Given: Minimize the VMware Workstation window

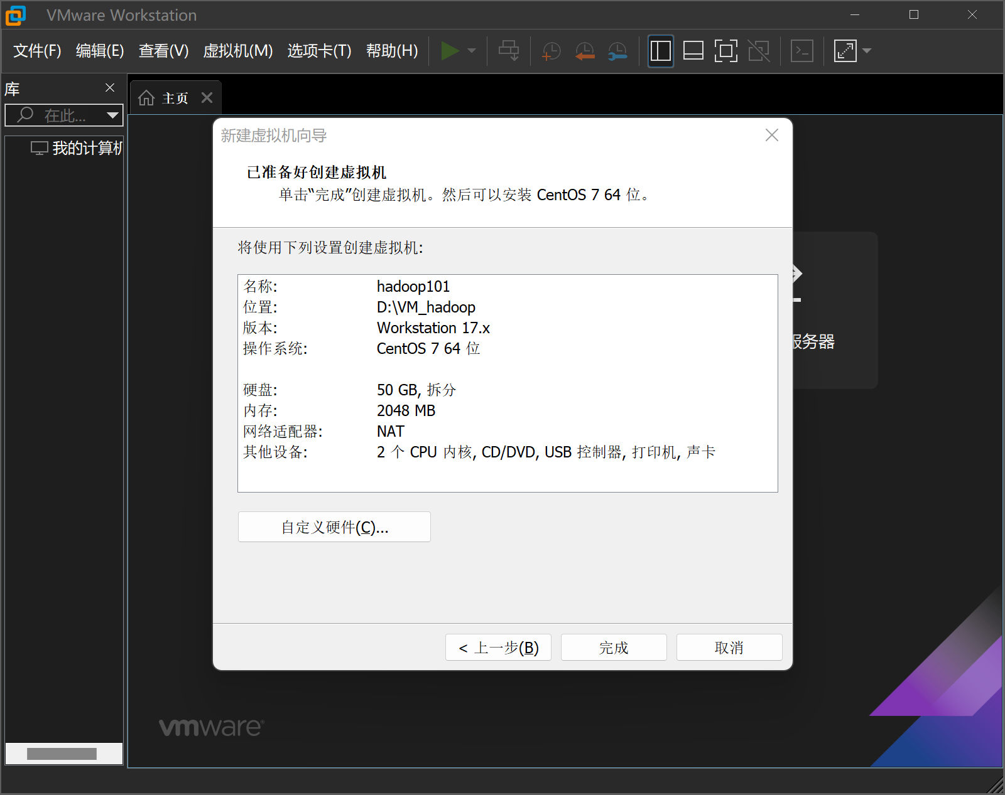Looking at the screenshot, I should [855, 14].
